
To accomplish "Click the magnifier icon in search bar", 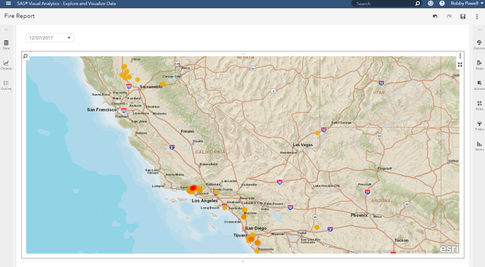I will point(417,4).
